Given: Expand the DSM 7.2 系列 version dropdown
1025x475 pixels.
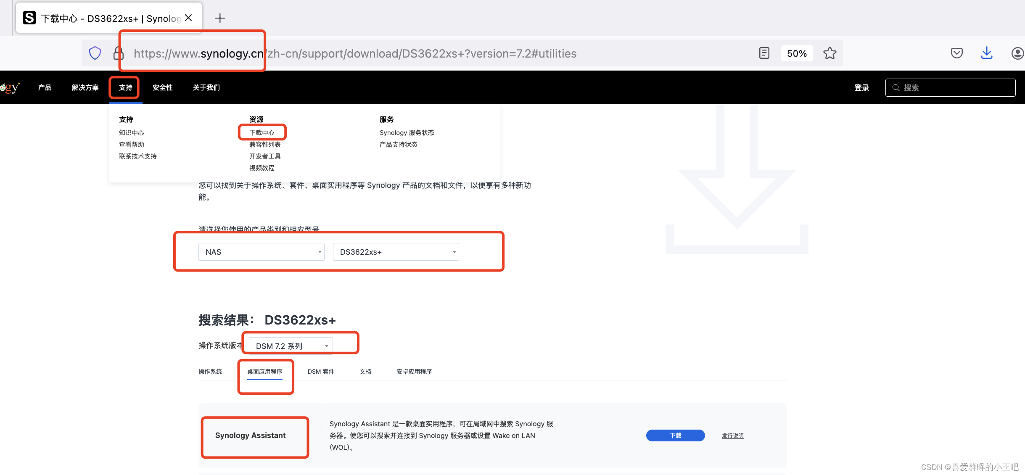Looking at the screenshot, I should click(x=291, y=346).
